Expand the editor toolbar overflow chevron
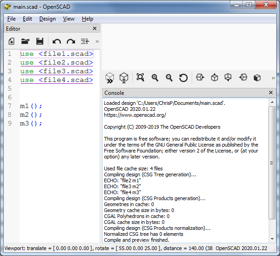 [97, 41]
